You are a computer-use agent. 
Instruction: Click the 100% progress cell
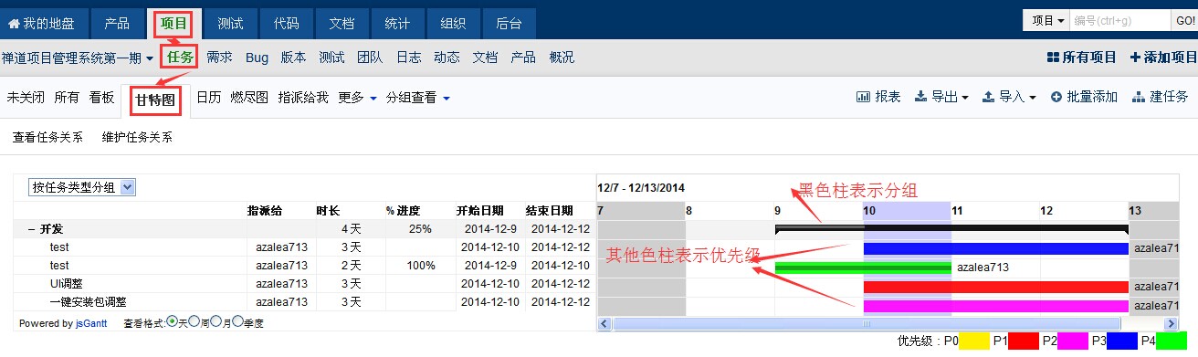420,266
